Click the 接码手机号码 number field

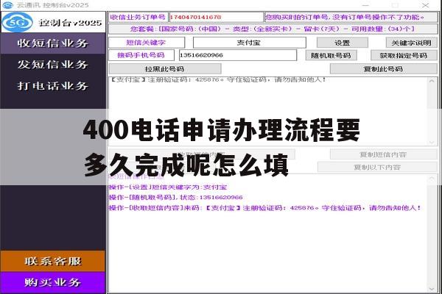pos(238,55)
